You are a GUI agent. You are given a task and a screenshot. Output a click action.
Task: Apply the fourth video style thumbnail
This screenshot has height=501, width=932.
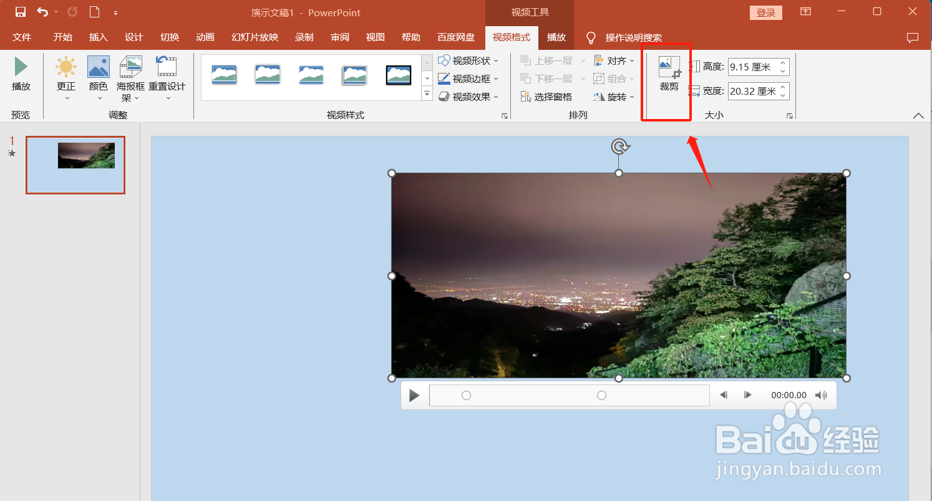[x=354, y=75]
